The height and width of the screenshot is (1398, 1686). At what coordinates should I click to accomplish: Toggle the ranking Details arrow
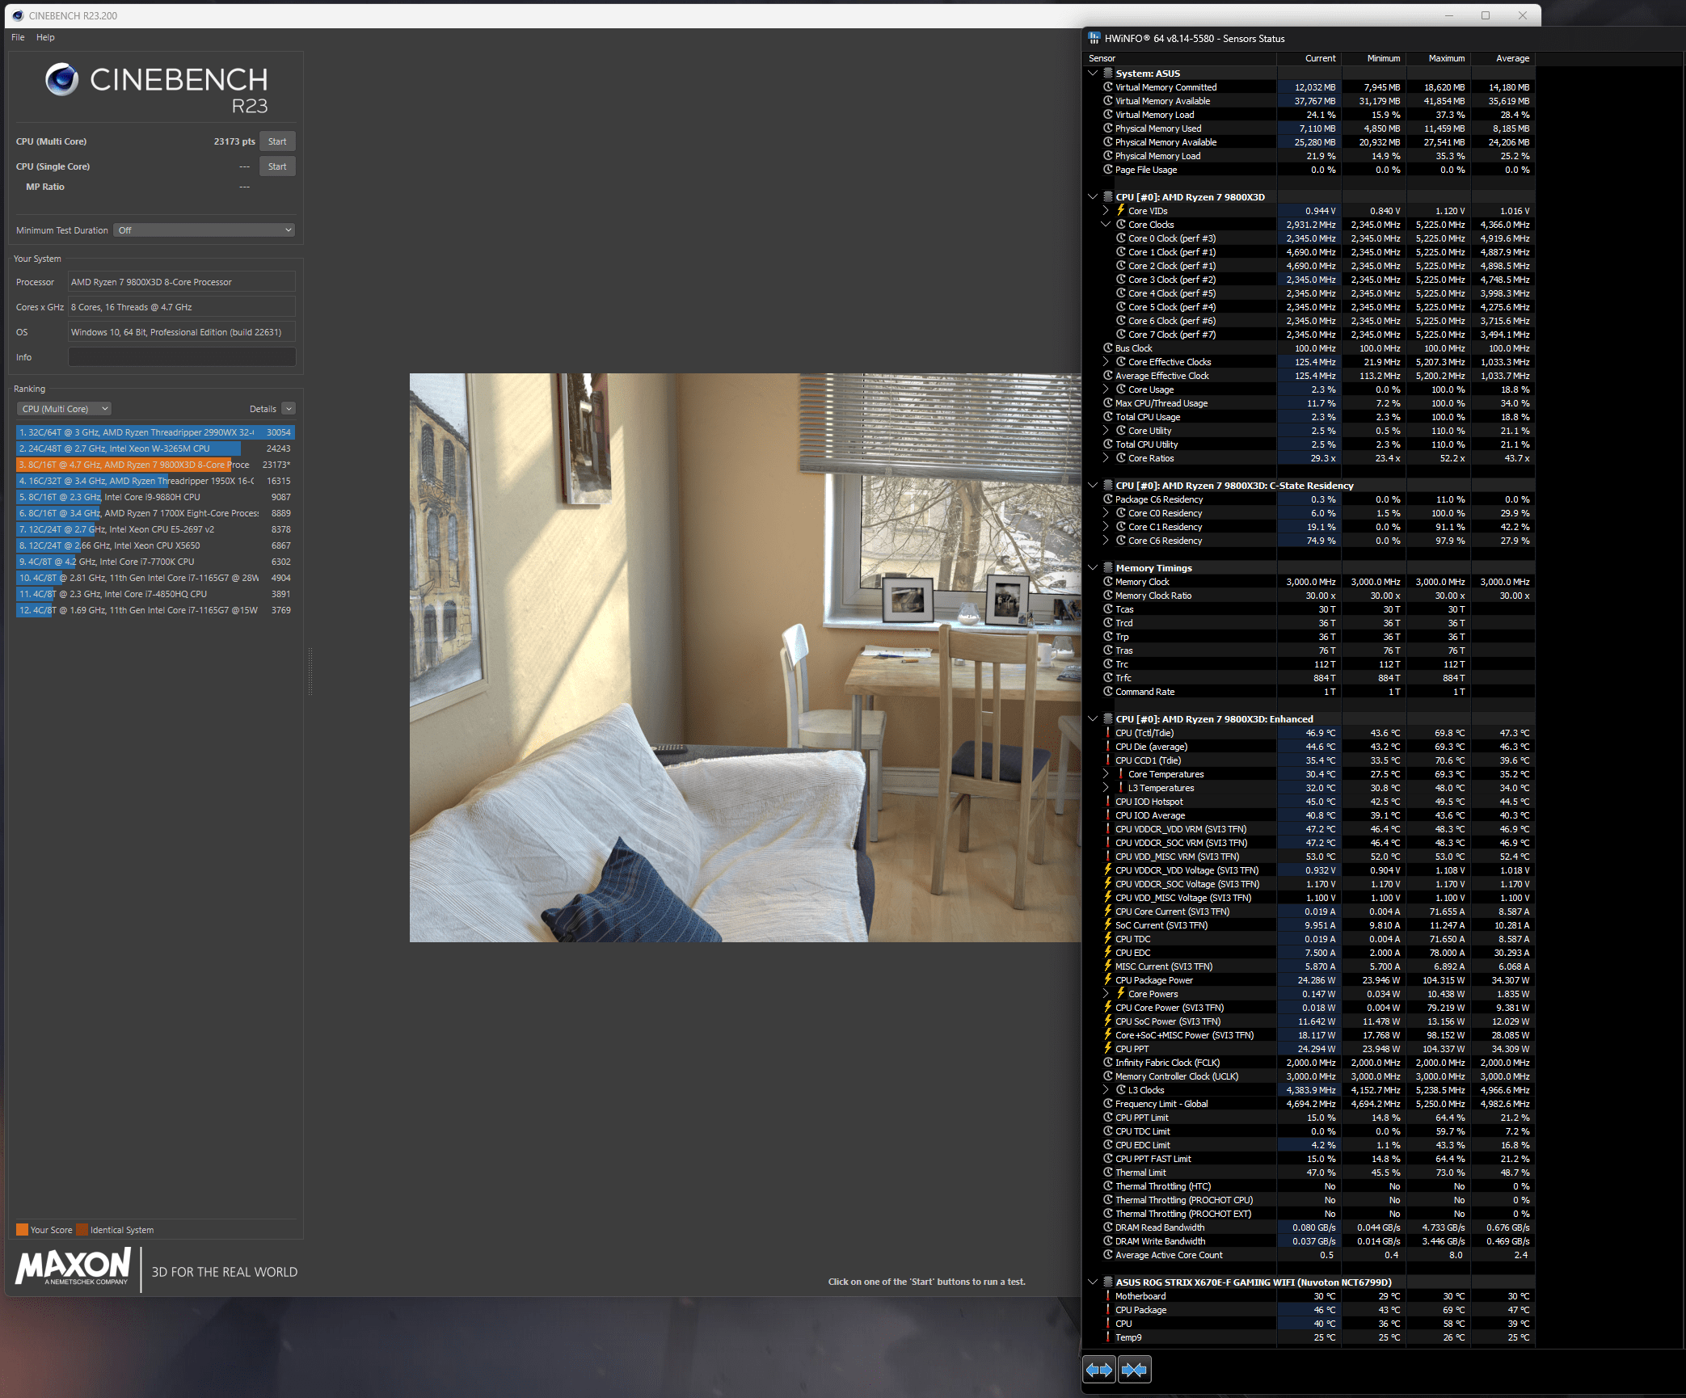(289, 409)
